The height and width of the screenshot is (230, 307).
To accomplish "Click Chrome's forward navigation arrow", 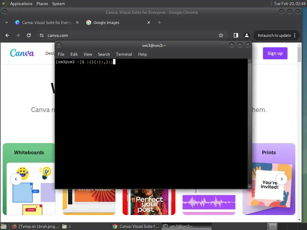I will coord(18,35).
